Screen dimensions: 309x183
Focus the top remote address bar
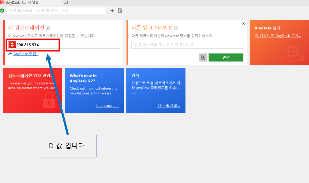(56, 11)
